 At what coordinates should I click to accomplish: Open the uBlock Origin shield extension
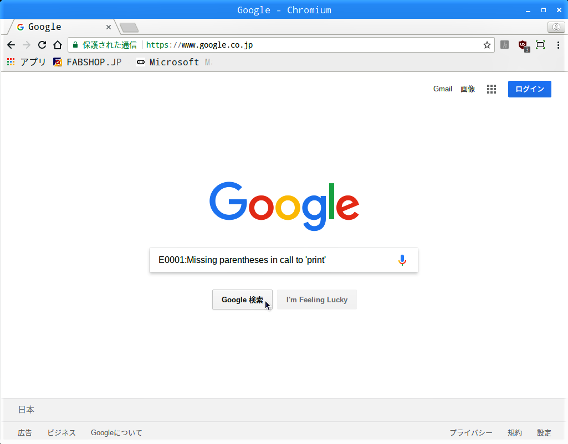(524, 45)
